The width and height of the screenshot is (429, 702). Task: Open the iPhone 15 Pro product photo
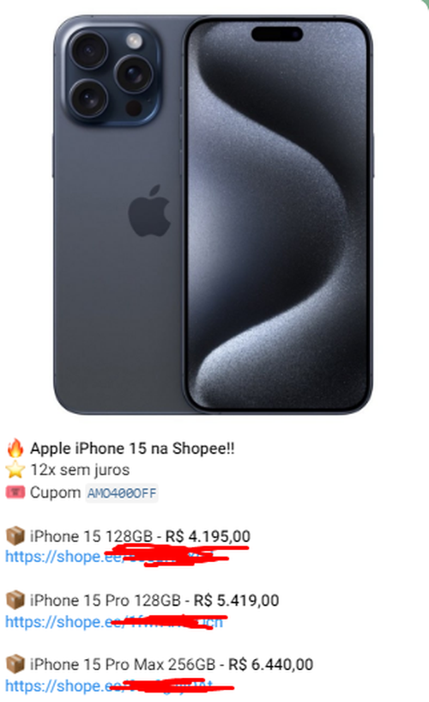[213, 215]
